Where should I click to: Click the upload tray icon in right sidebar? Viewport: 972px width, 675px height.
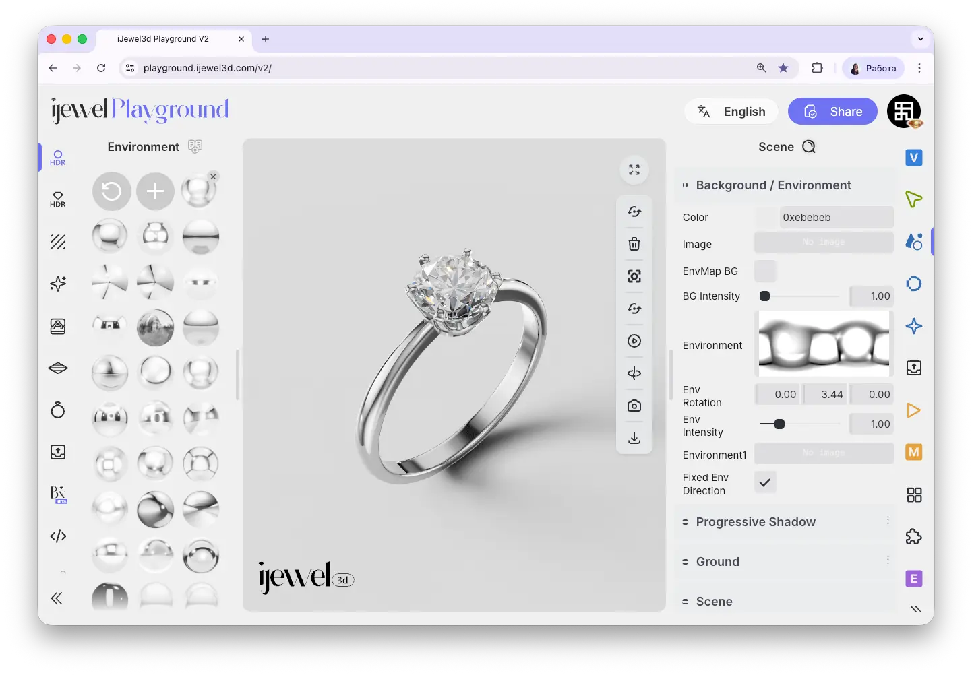point(914,368)
